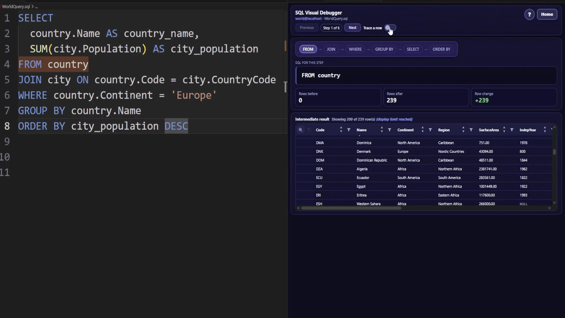Sort the SurfaceArea column with its arrows
Image resolution: width=565 pixels, height=318 pixels.
coord(504,130)
